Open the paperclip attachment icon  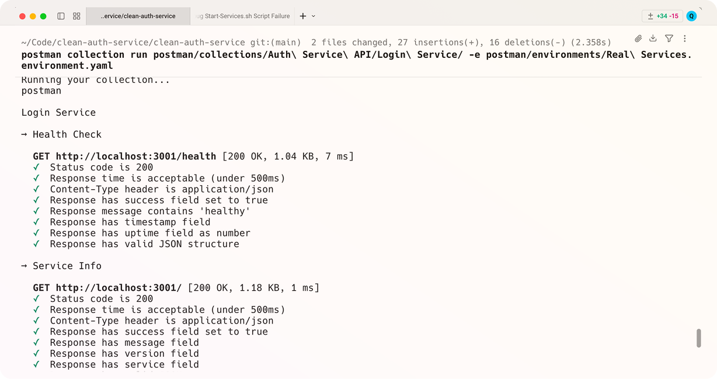pos(638,39)
